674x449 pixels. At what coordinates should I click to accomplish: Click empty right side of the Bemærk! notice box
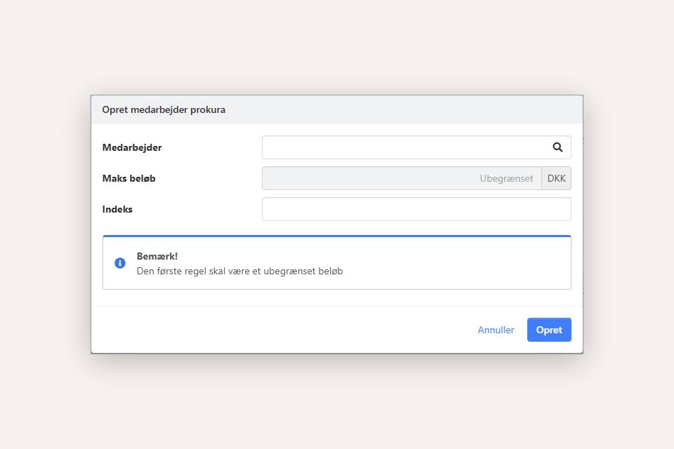pyautogui.click(x=477, y=264)
